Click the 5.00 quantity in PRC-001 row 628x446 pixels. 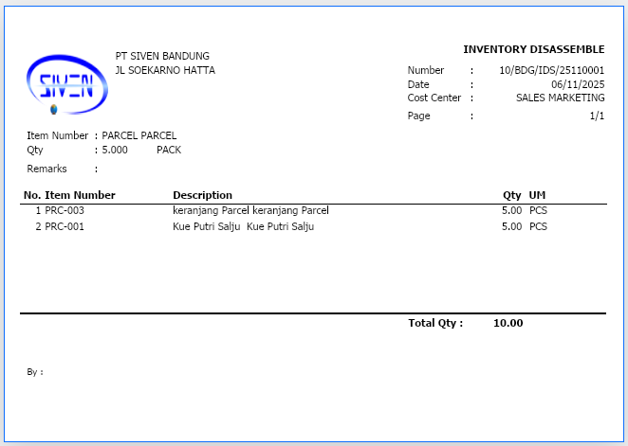pos(512,226)
